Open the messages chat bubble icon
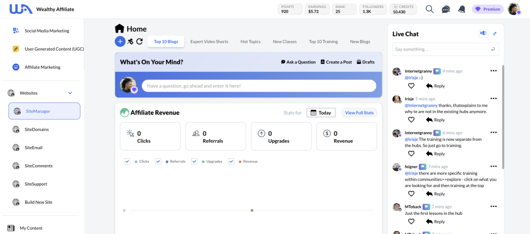Image resolution: width=530 pixels, height=234 pixels. click(446, 10)
